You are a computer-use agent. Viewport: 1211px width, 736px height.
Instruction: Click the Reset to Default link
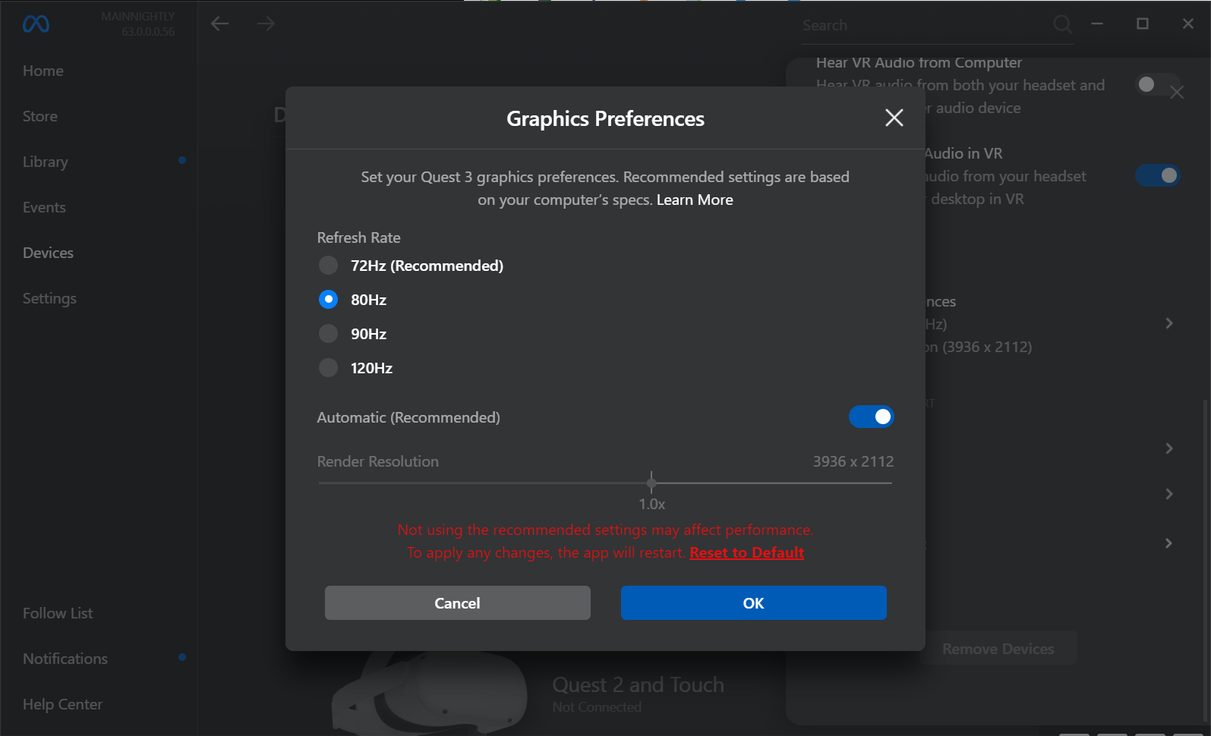(x=746, y=553)
